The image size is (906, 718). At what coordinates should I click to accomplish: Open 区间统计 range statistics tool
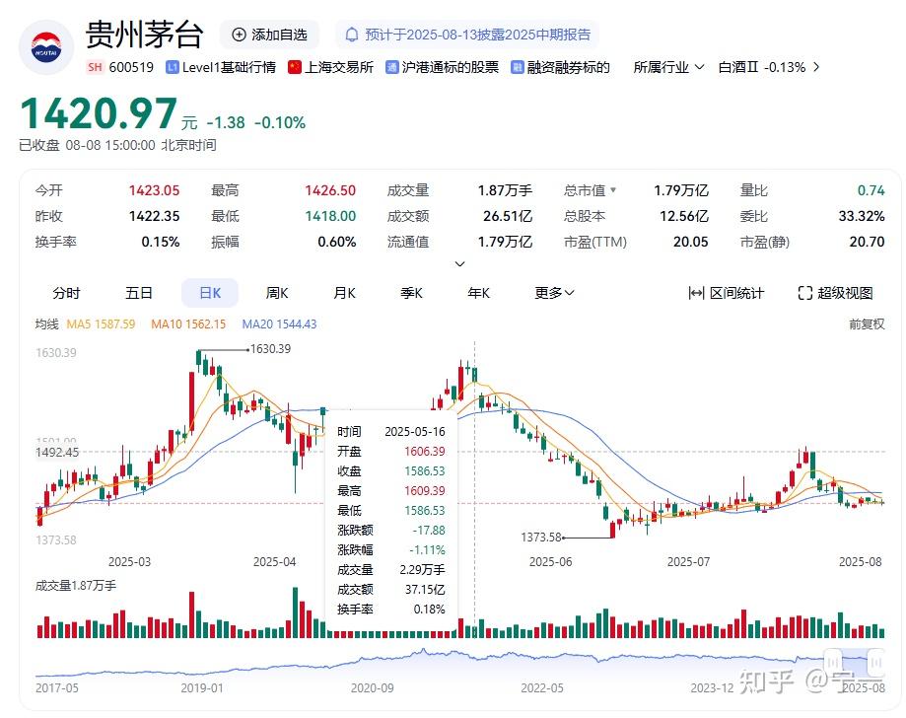(726, 293)
